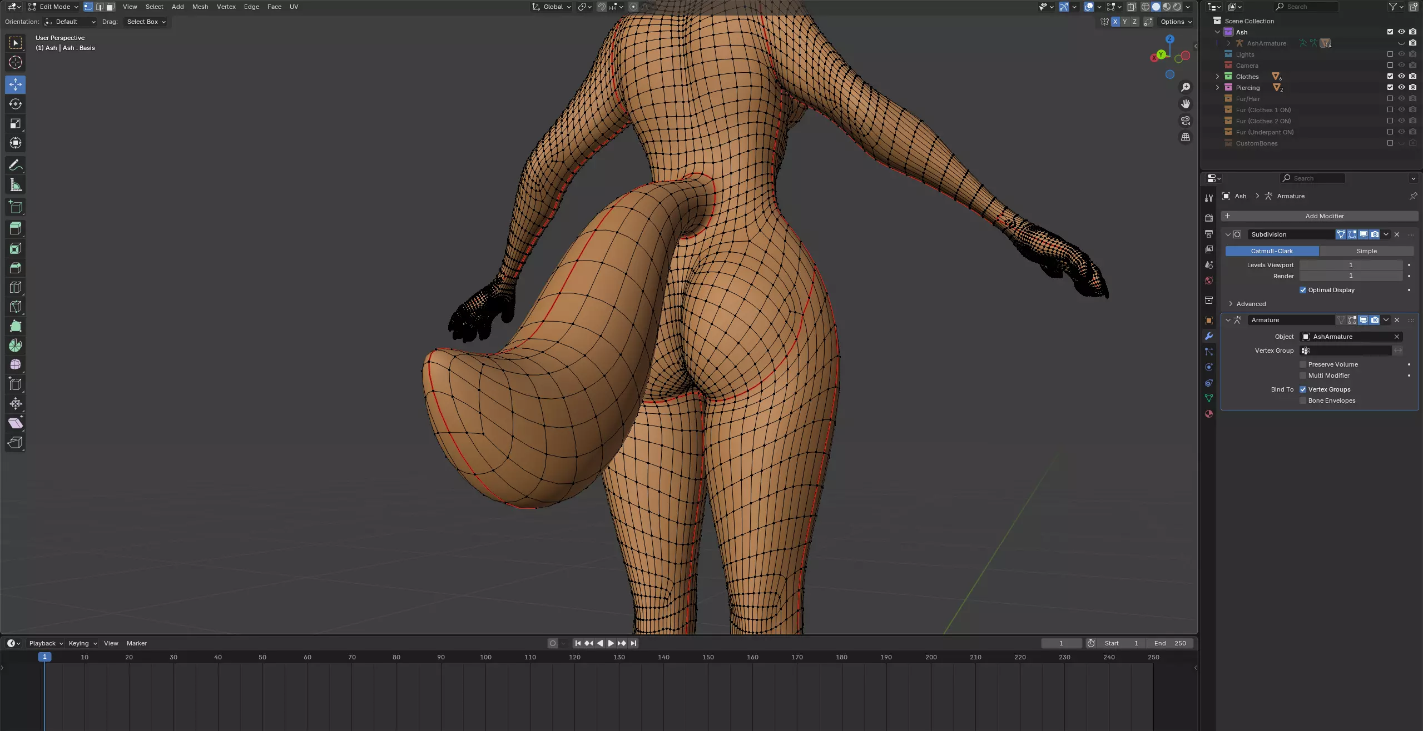Select the Shear tool

[x=16, y=423]
